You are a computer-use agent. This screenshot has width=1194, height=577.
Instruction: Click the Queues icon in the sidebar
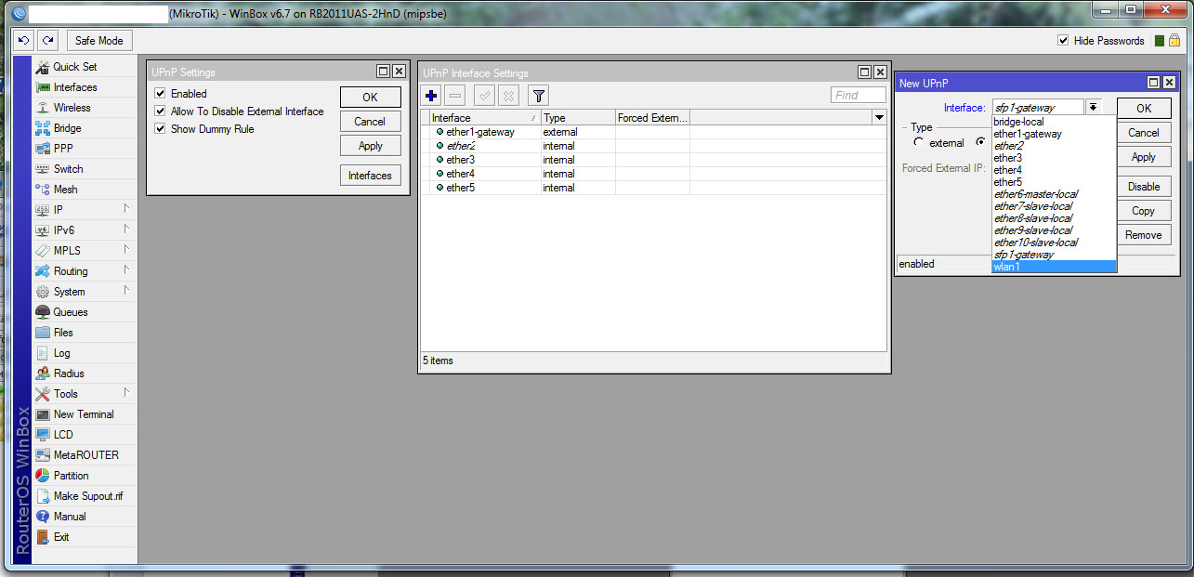click(x=43, y=312)
